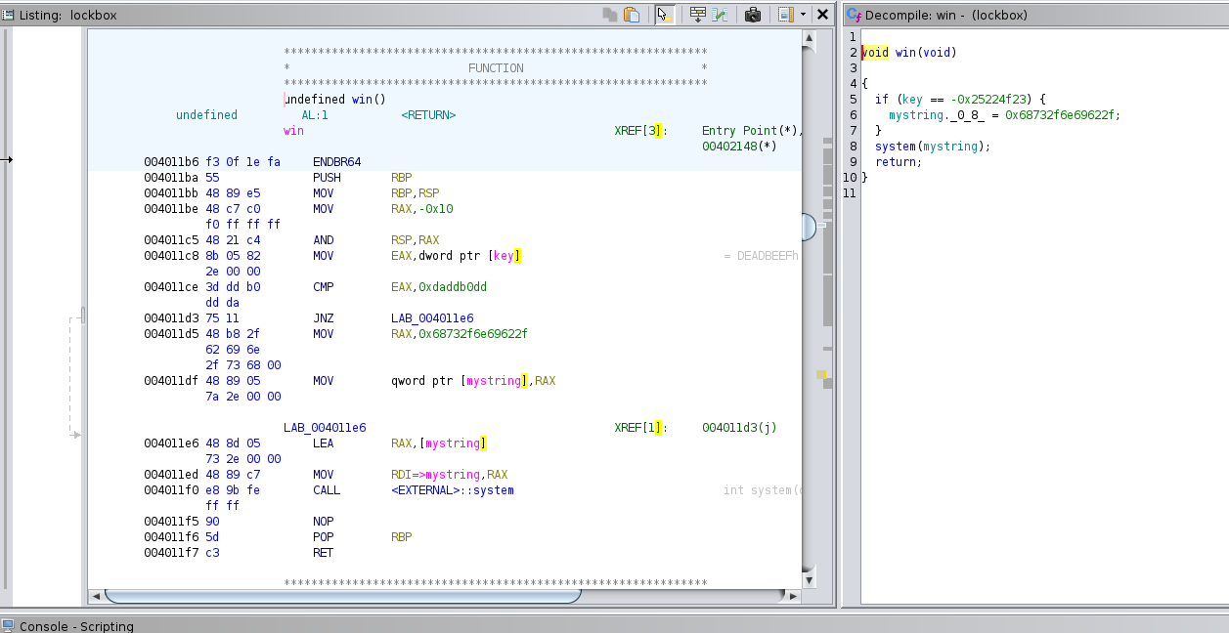The image size is (1229, 633).
Task: Select the Decompile: win panel title
Action: click(942, 15)
